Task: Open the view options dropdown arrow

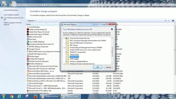Action: 169,21
